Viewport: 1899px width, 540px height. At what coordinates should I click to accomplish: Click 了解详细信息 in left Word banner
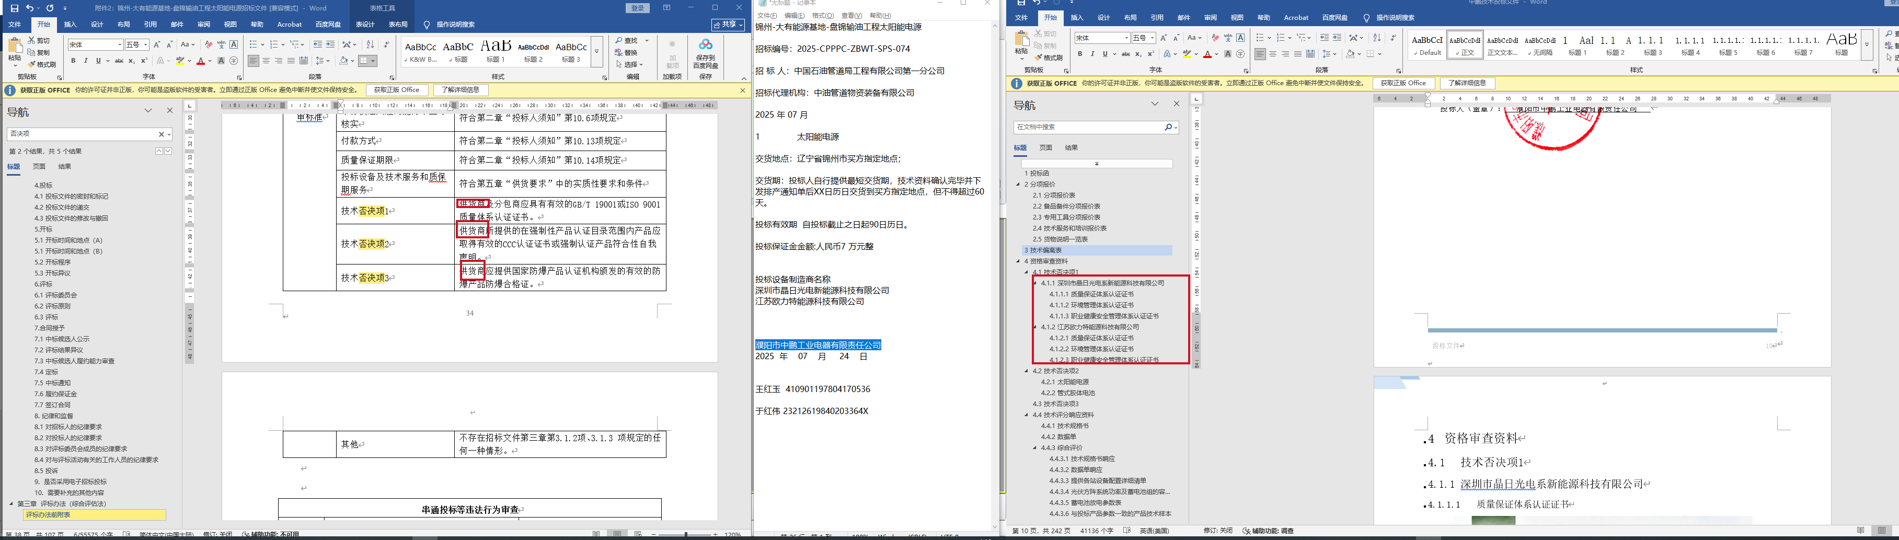(x=461, y=90)
